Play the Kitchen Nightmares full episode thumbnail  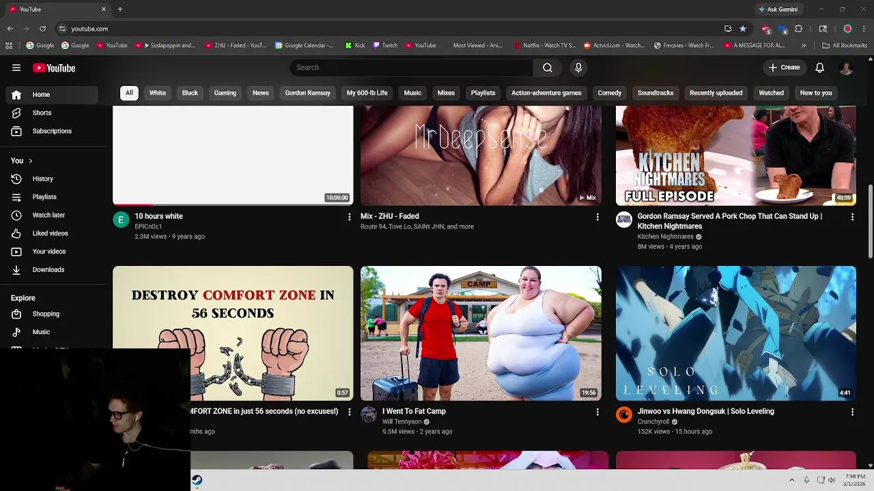point(736,155)
